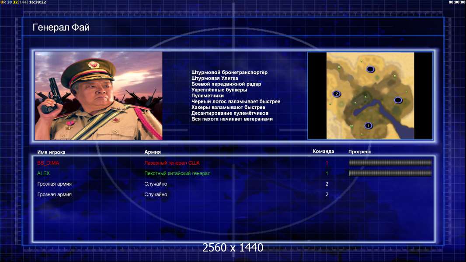466x262 pixels.
Task: Click 'Хакеры взламывают быстрее' line
Action: (x=228, y=107)
